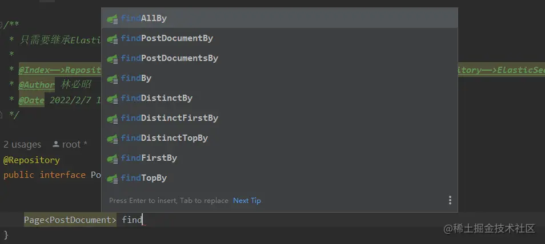Image resolution: width=545 pixels, height=244 pixels.
Task: Click the Spring icon beside findAllBy
Action: [113, 19]
